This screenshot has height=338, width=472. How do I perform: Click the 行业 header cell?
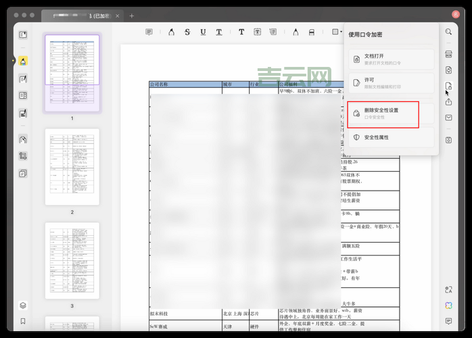(x=264, y=84)
